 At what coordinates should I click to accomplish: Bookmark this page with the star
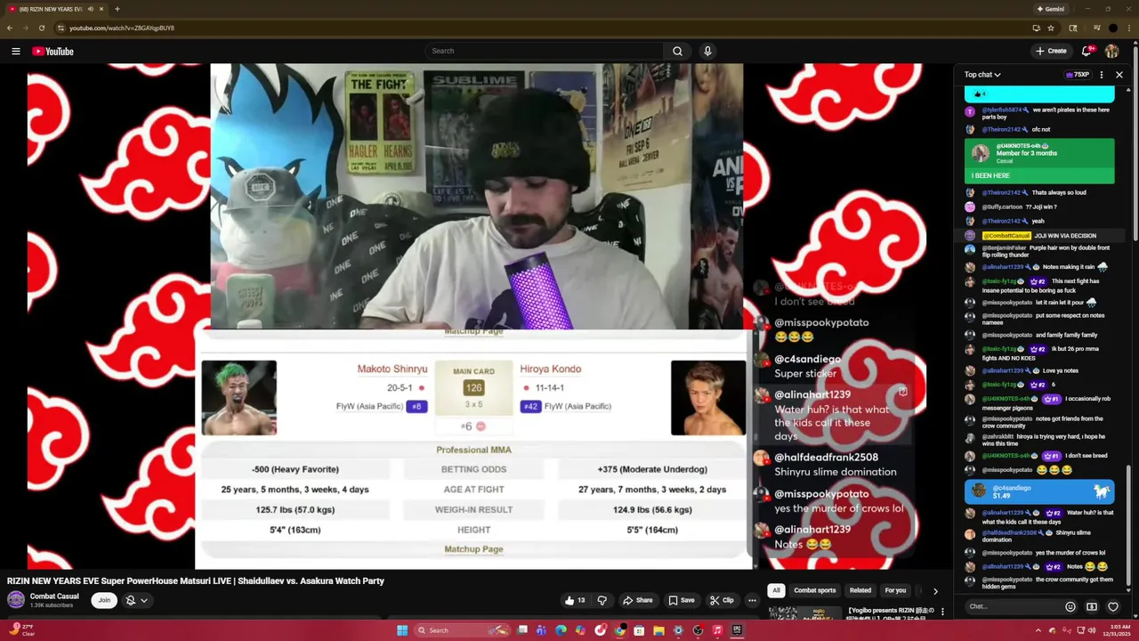click(x=1051, y=28)
